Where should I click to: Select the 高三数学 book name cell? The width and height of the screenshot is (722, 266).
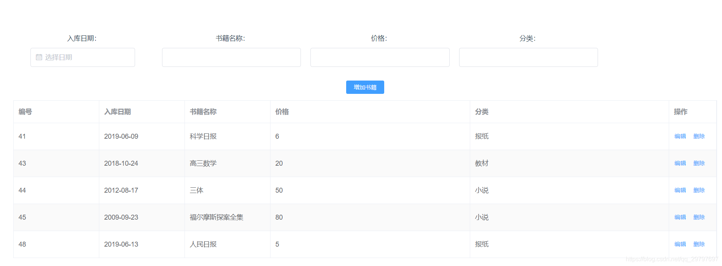coord(227,163)
